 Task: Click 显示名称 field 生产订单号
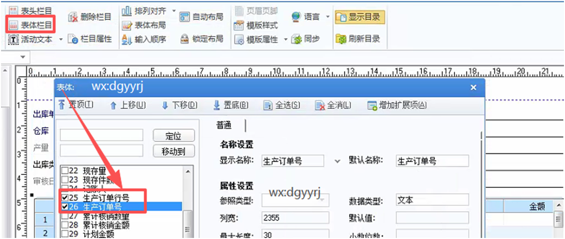point(293,161)
